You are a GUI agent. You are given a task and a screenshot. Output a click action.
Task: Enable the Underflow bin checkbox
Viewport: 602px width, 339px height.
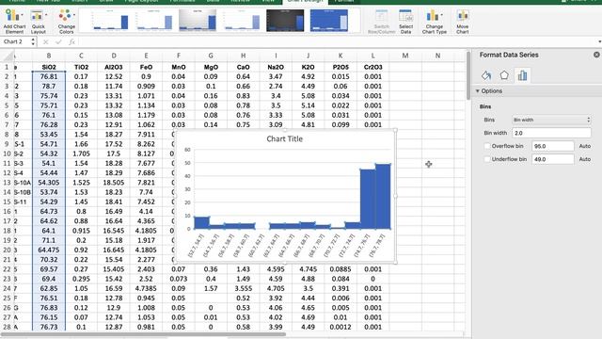click(487, 159)
